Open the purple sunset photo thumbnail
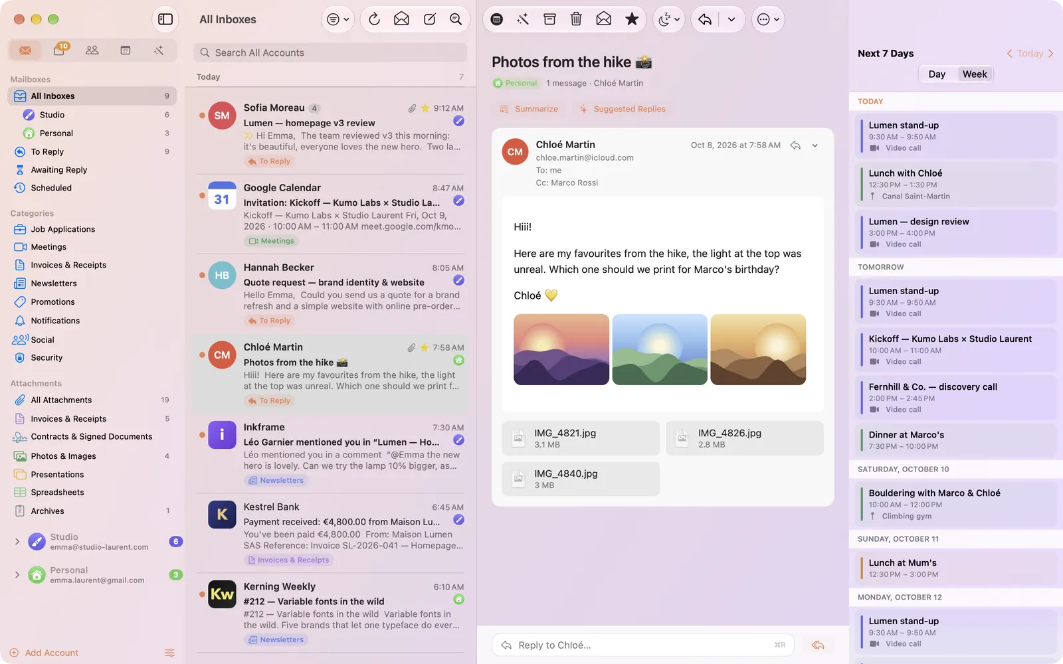Viewport: 1063px width, 664px height. (x=561, y=349)
